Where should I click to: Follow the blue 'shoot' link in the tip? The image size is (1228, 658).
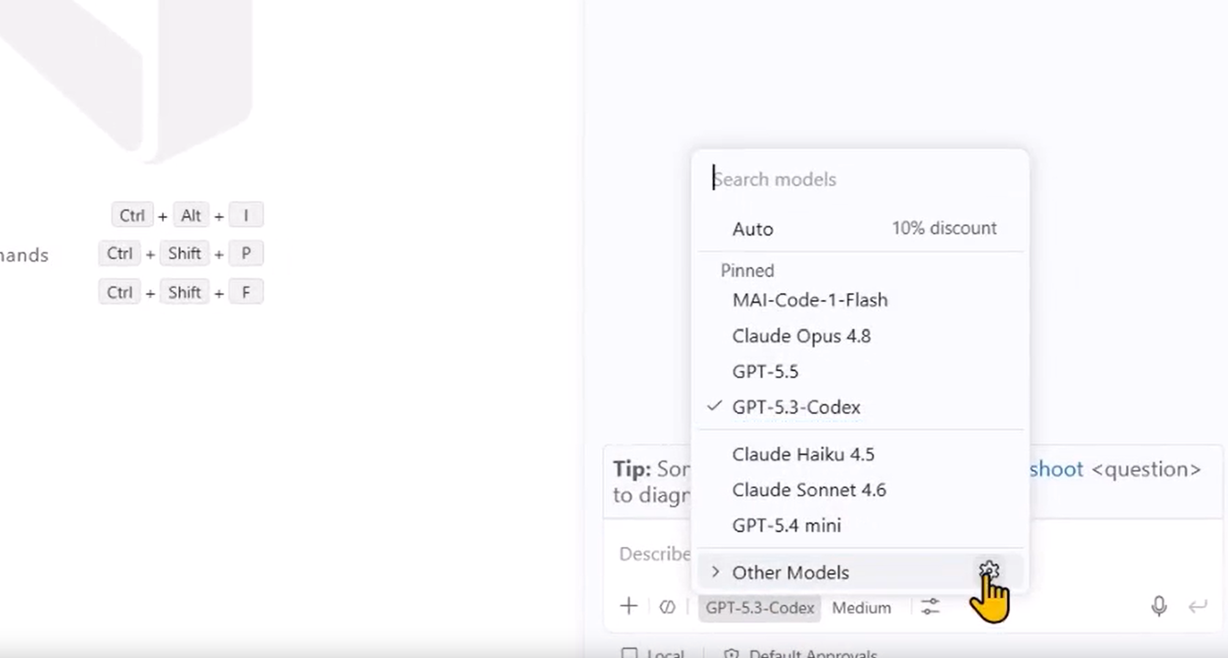(x=1056, y=469)
